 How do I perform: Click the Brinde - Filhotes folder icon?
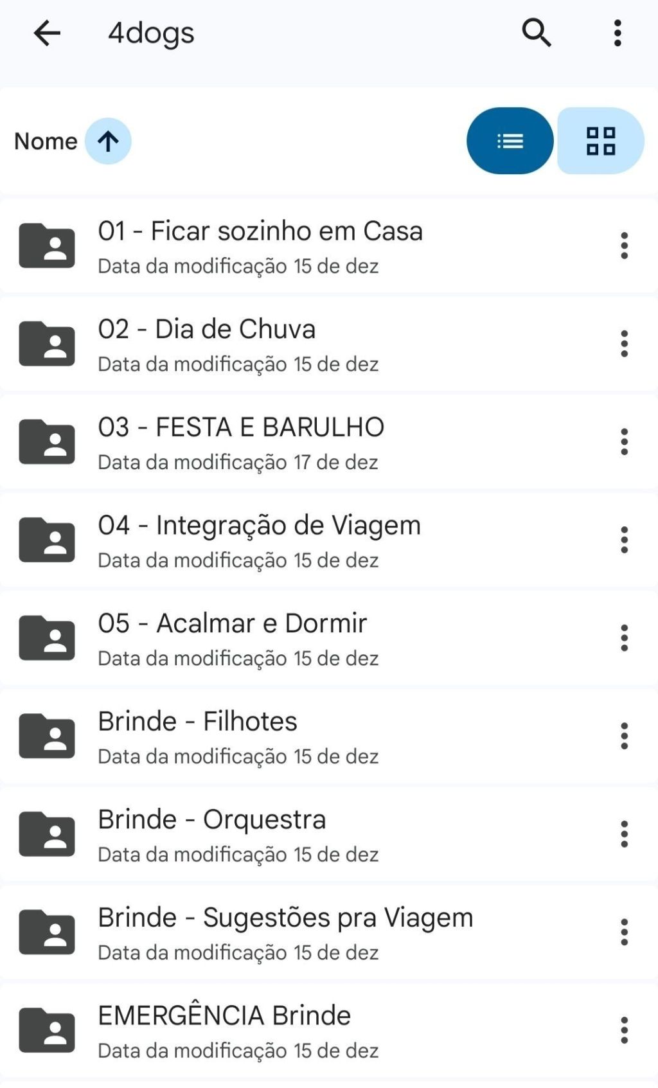click(47, 736)
